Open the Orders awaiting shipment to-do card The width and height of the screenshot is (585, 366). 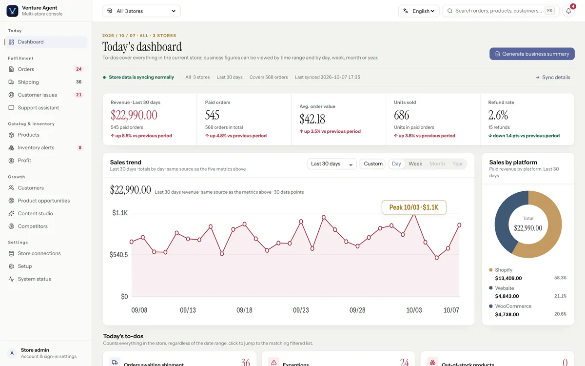click(179, 359)
